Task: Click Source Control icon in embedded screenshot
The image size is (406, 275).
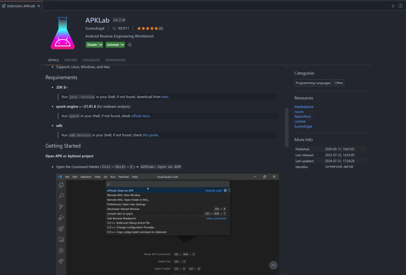Action: coord(61,207)
